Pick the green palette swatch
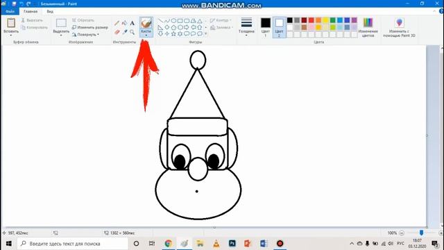The image size is (444, 250). click(x=333, y=20)
